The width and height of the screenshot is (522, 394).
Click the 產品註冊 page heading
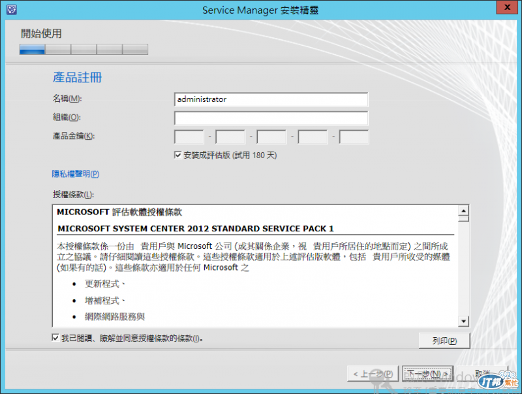[x=77, y=77]
